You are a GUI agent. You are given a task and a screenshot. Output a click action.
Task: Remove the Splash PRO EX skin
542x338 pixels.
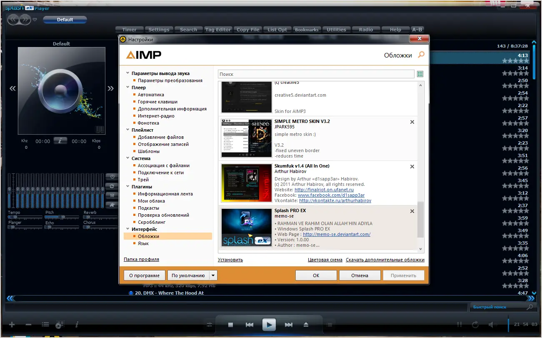tap(412, 211)
